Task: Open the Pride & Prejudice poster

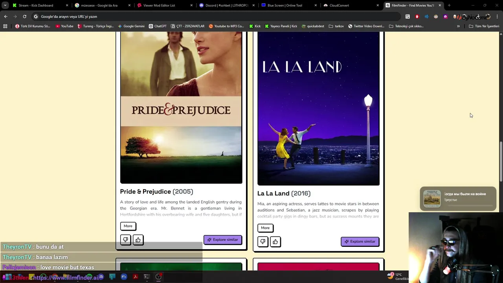Action: tap(181, 108)
